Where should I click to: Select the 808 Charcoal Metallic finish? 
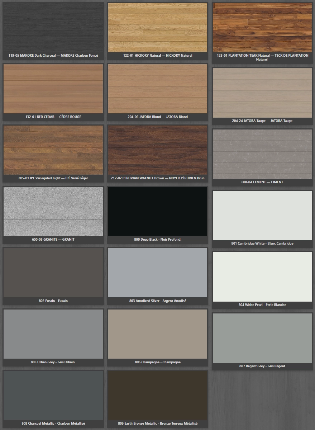click(53, 395)
